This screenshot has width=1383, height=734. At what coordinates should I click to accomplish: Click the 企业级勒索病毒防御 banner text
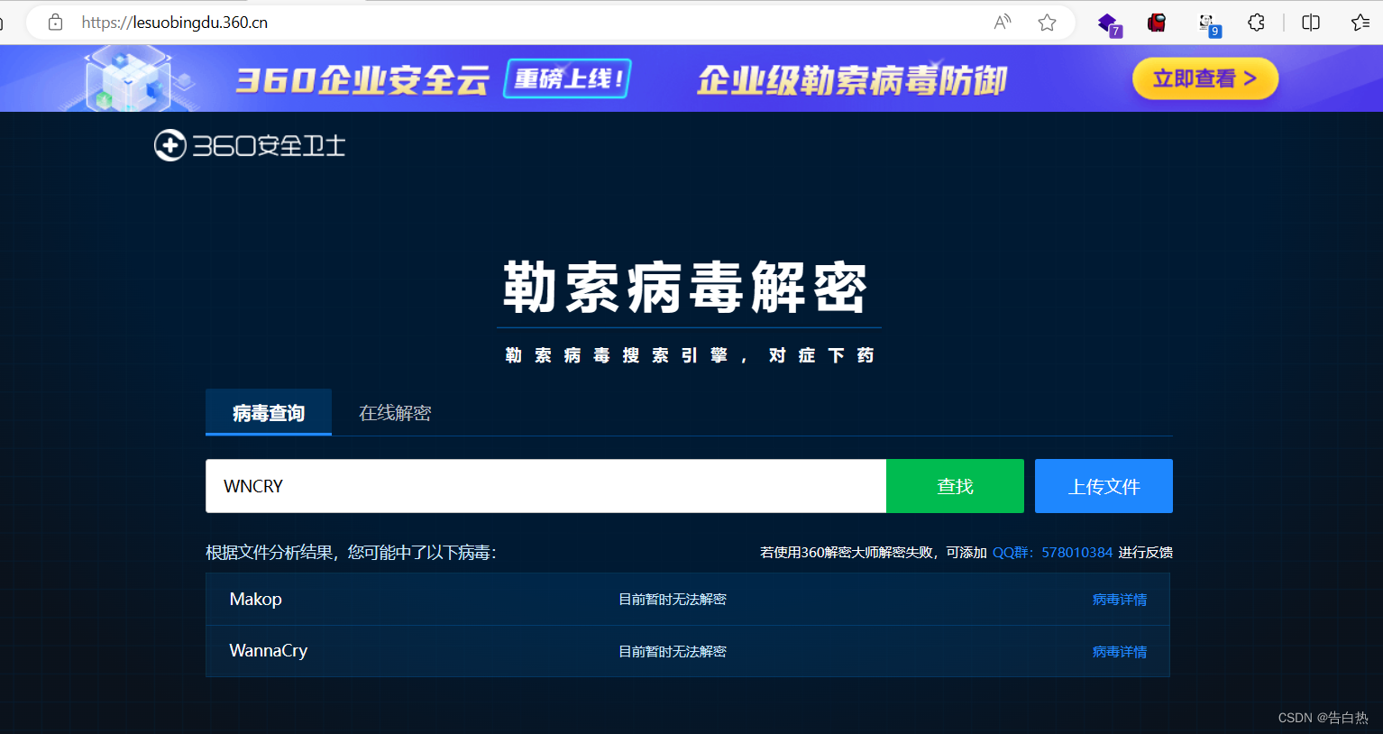click(852, 79)
